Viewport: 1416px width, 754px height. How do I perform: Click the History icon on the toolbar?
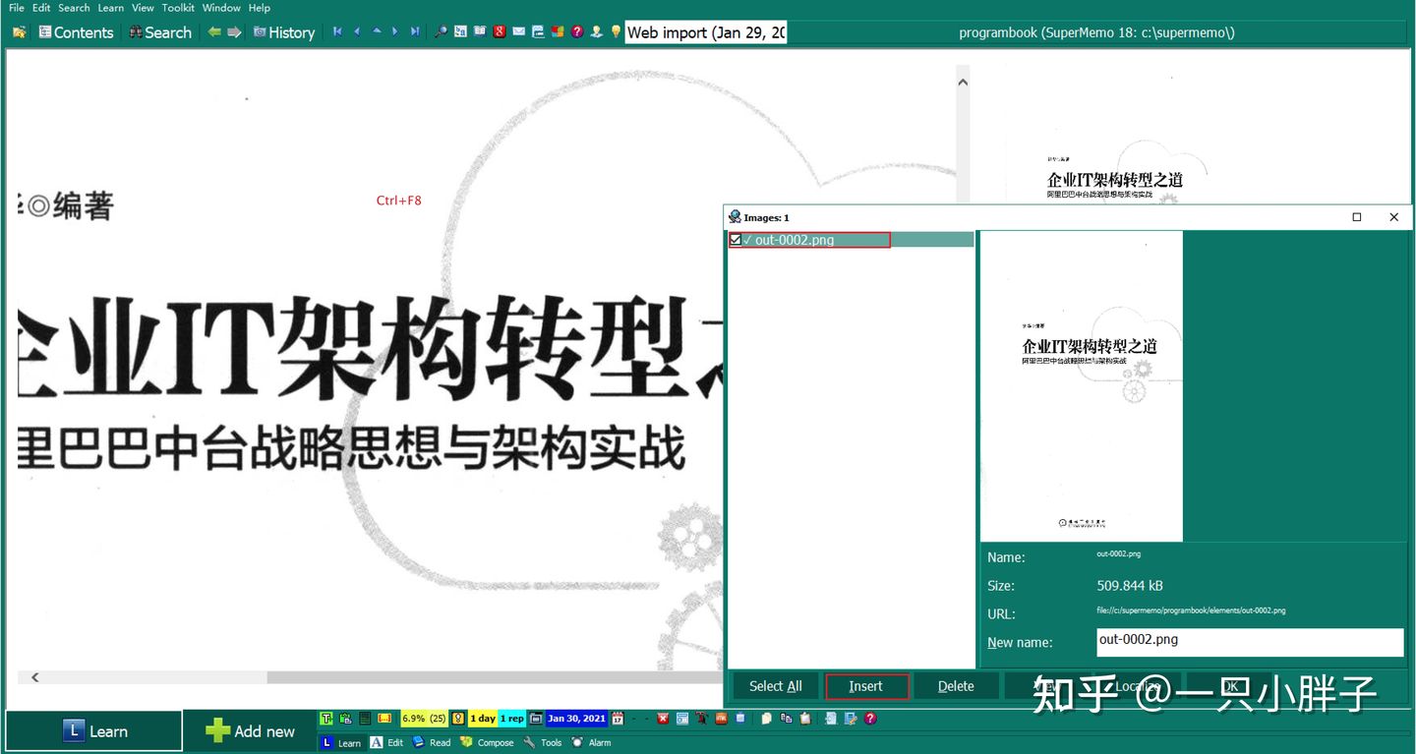pos(284,31)
